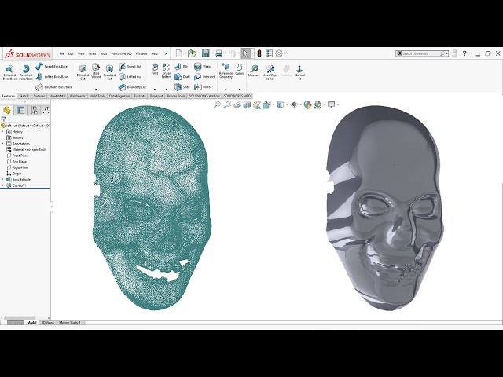Pin the menu bar with pushpin
This screenshot has width=503, height=377.
coord(166,53)
